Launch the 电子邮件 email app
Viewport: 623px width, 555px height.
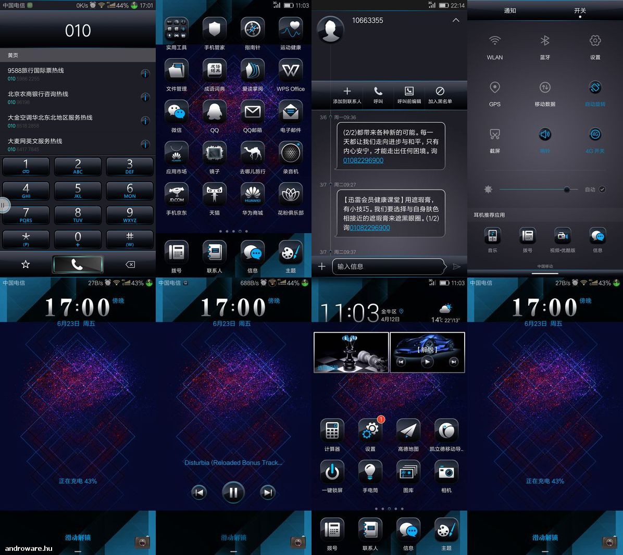[x=291, y=112]
